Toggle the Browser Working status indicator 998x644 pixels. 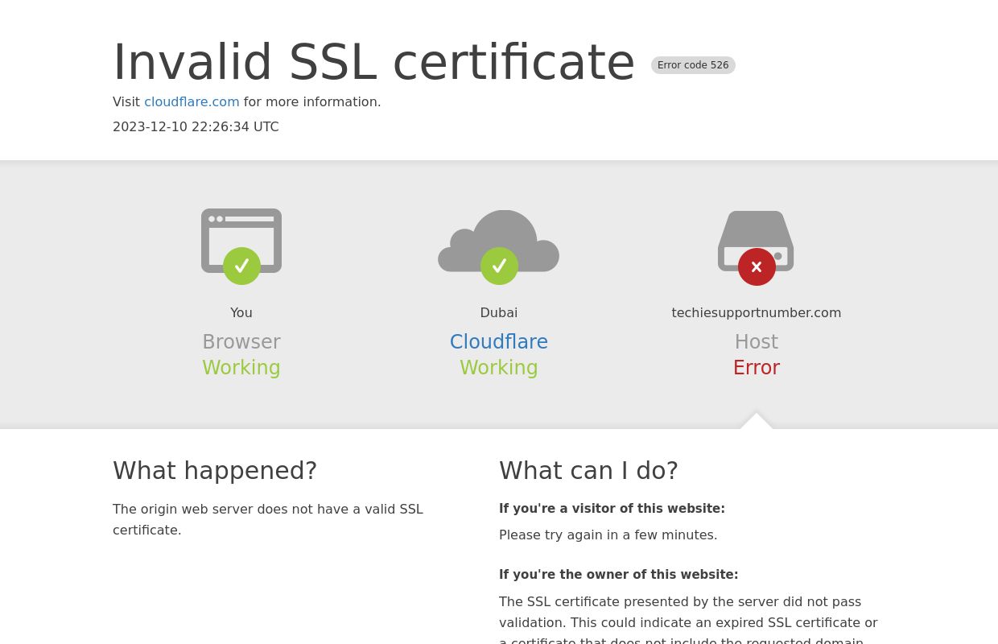tap(241, 367)
